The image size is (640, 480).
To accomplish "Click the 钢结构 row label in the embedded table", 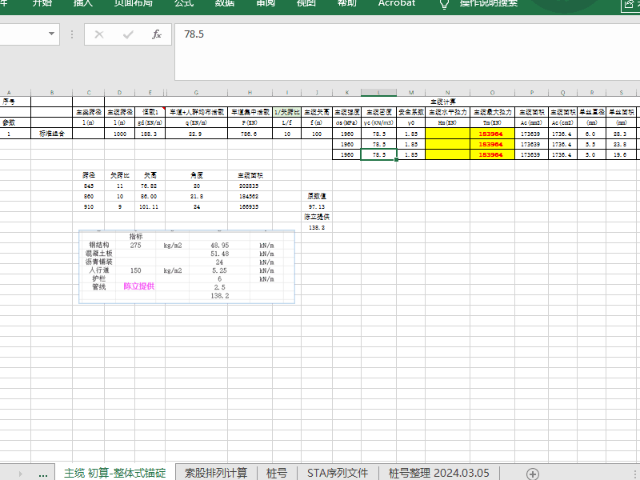I will pos(99,245).
